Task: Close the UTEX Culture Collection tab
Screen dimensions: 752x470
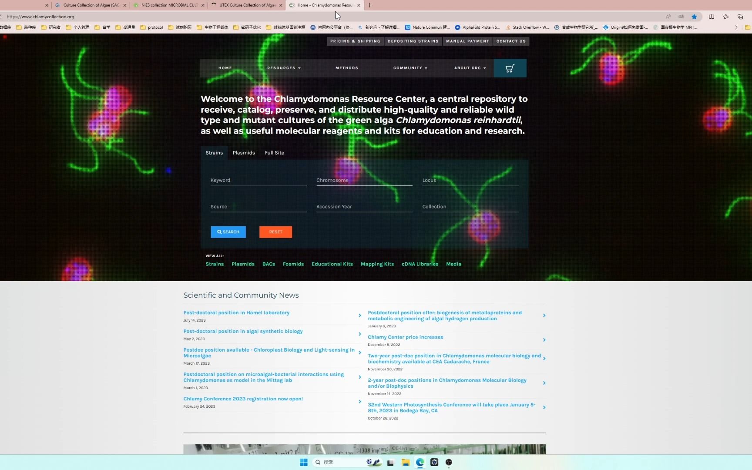Action: tap(281, 5)
